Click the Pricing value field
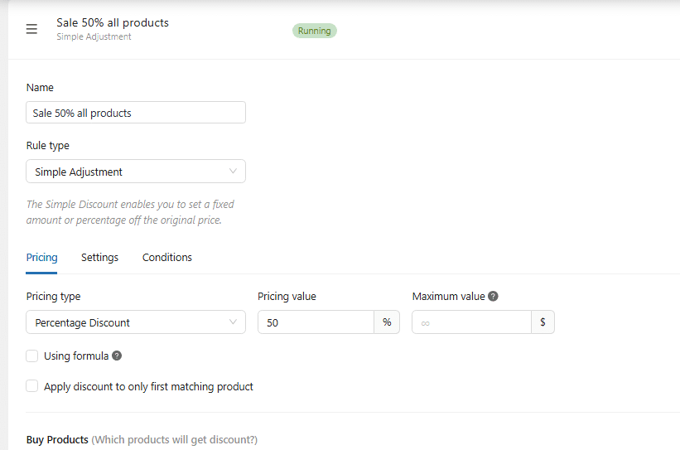 click(316, 322)
